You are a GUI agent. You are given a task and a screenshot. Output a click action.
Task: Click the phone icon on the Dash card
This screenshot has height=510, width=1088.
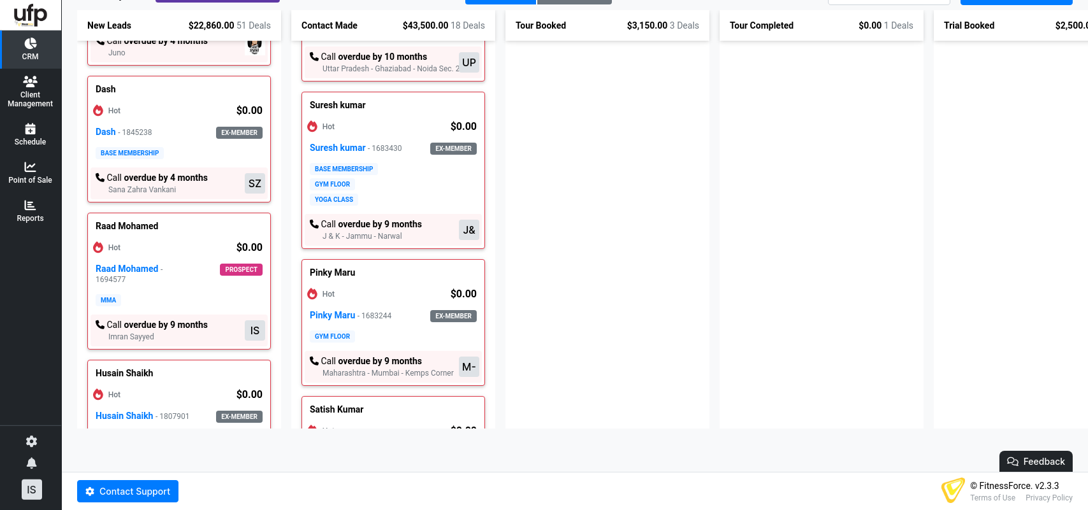[x=100, y=178]
